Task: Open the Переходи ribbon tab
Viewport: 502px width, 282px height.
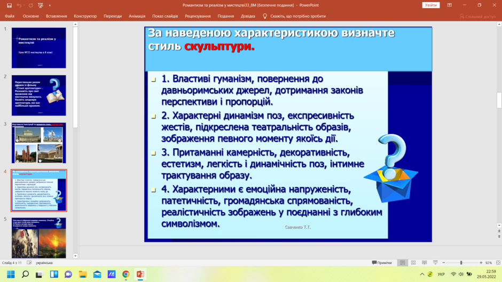Action: (x=113, y=16)
